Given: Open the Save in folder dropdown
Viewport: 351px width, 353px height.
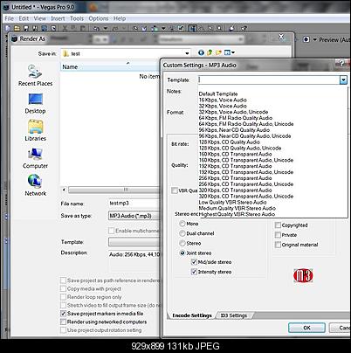Looking at the screenshot, I should [187, 53].
